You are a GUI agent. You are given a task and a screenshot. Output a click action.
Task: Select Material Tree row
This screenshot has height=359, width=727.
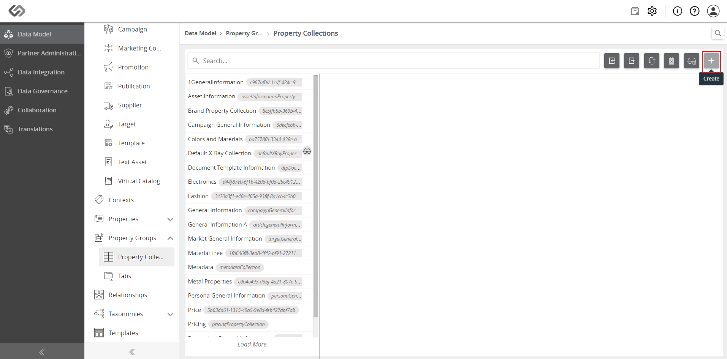[x=249, y=253]
